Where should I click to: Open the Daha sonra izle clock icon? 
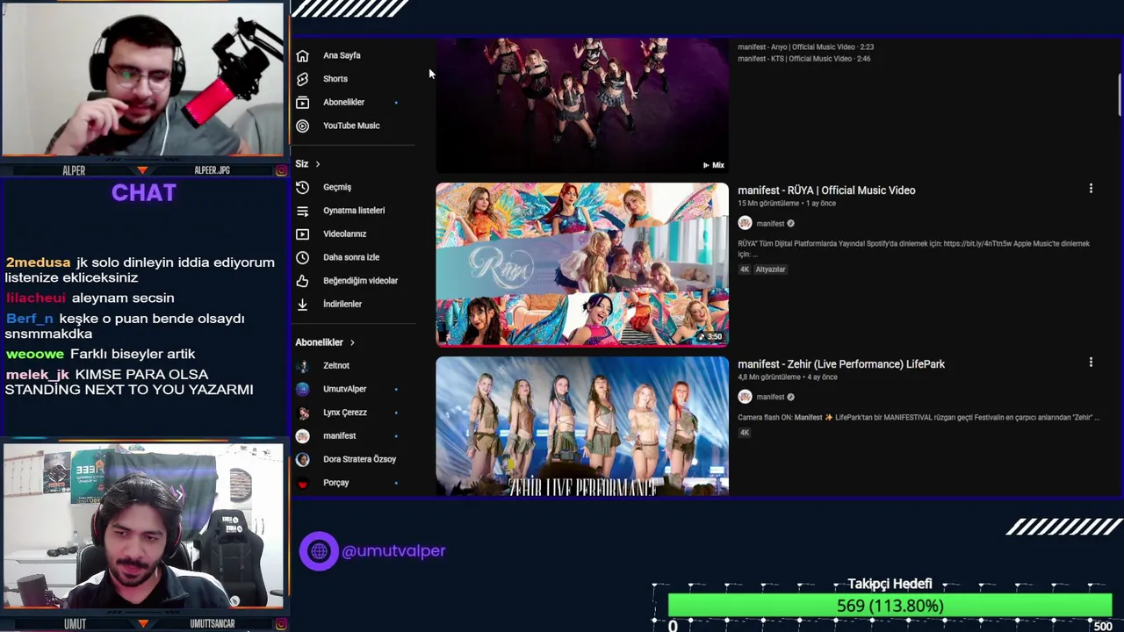coord(302,257)
